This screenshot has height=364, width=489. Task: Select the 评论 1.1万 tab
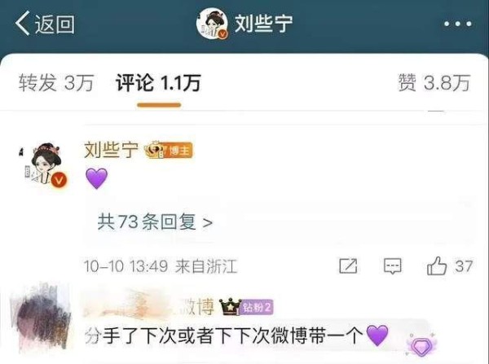158,83
